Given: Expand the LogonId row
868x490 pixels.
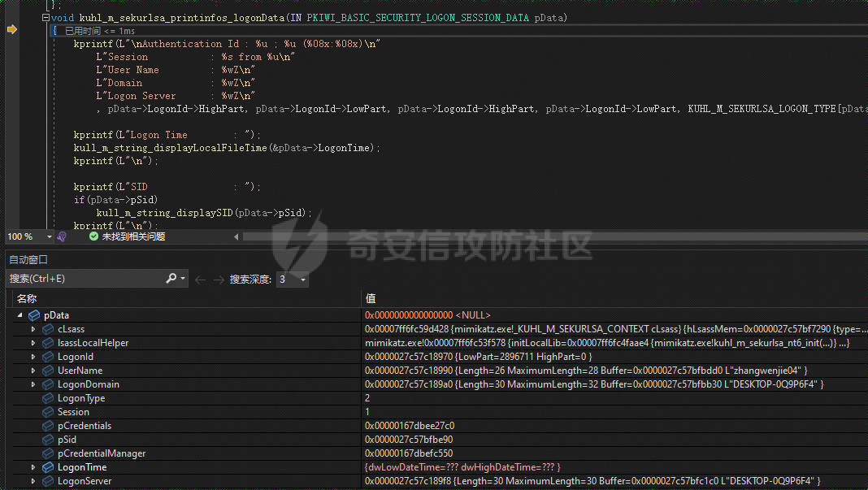Looking at the screenshot, I should tap(33, 357).
